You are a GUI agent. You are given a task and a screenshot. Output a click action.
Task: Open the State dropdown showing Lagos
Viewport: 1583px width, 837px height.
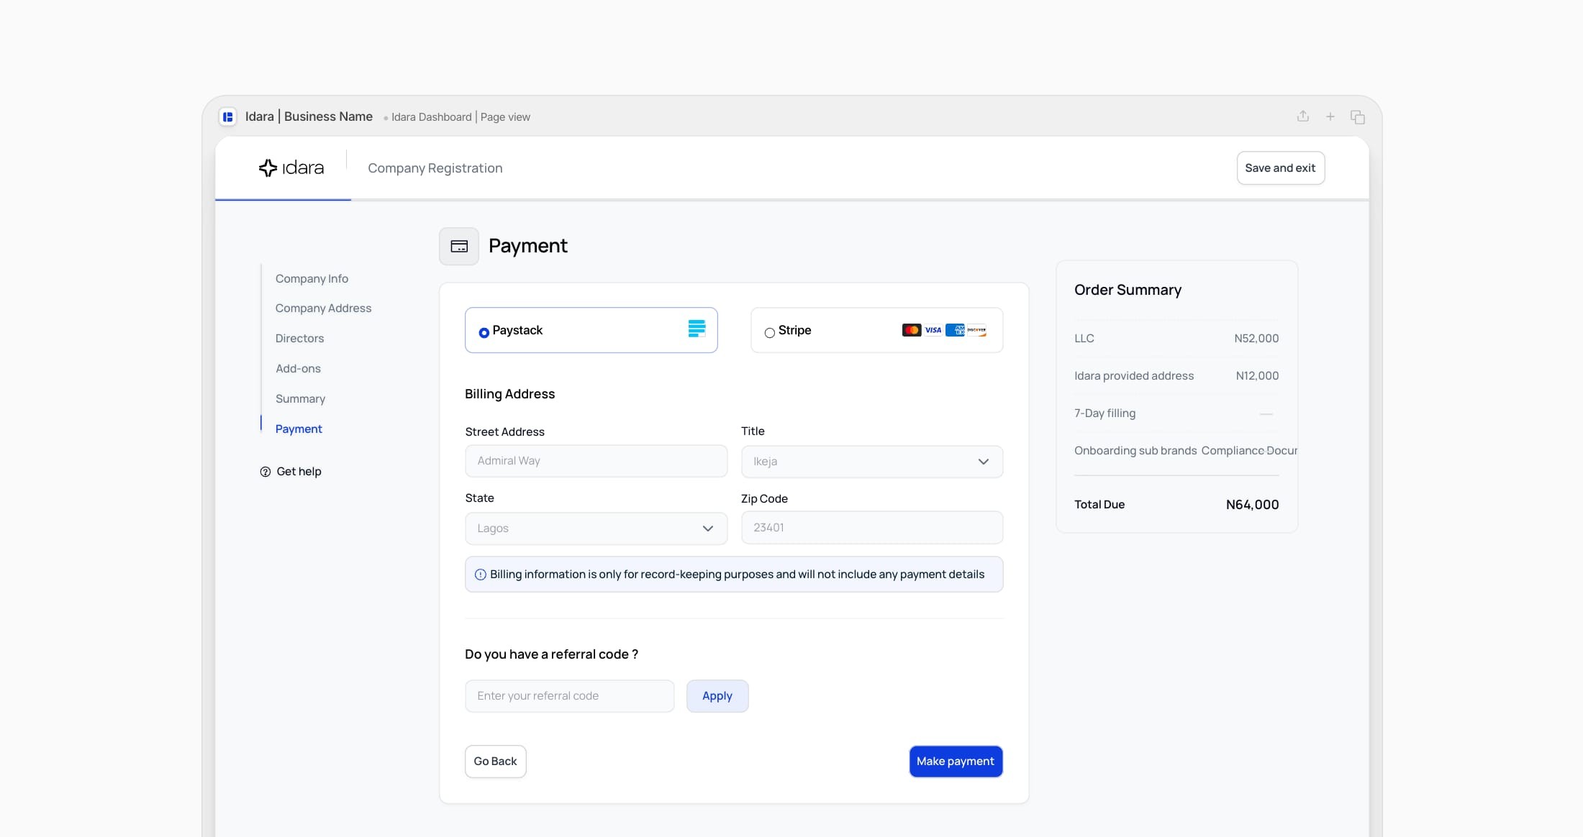click(x=596, y=529)
